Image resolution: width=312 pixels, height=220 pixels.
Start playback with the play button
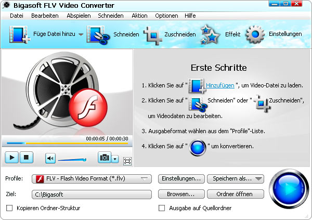pyautogui.click(x=11, y=158)
